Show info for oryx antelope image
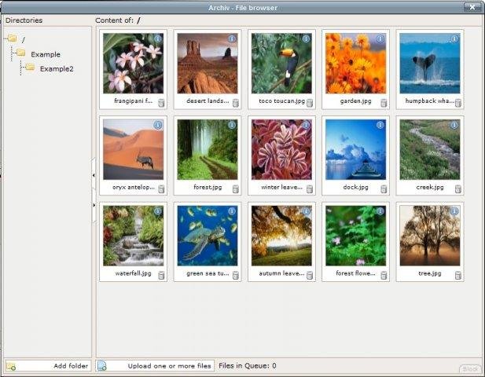This screenshot has height=377, width=485. [158, 125]
